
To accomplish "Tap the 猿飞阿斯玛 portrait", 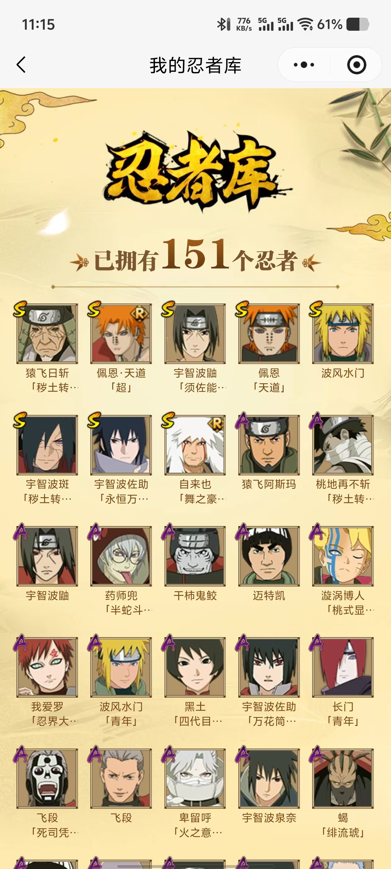I will (x=269, y=445).
